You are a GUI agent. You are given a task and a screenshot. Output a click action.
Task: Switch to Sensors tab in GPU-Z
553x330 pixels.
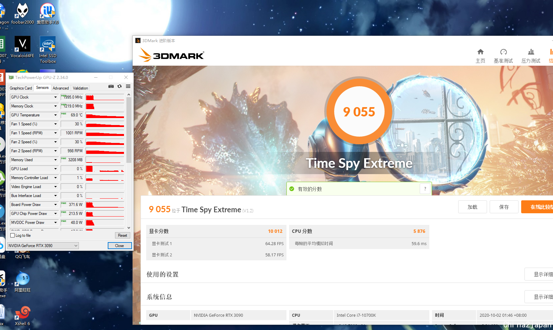click(x=42, y=88)
